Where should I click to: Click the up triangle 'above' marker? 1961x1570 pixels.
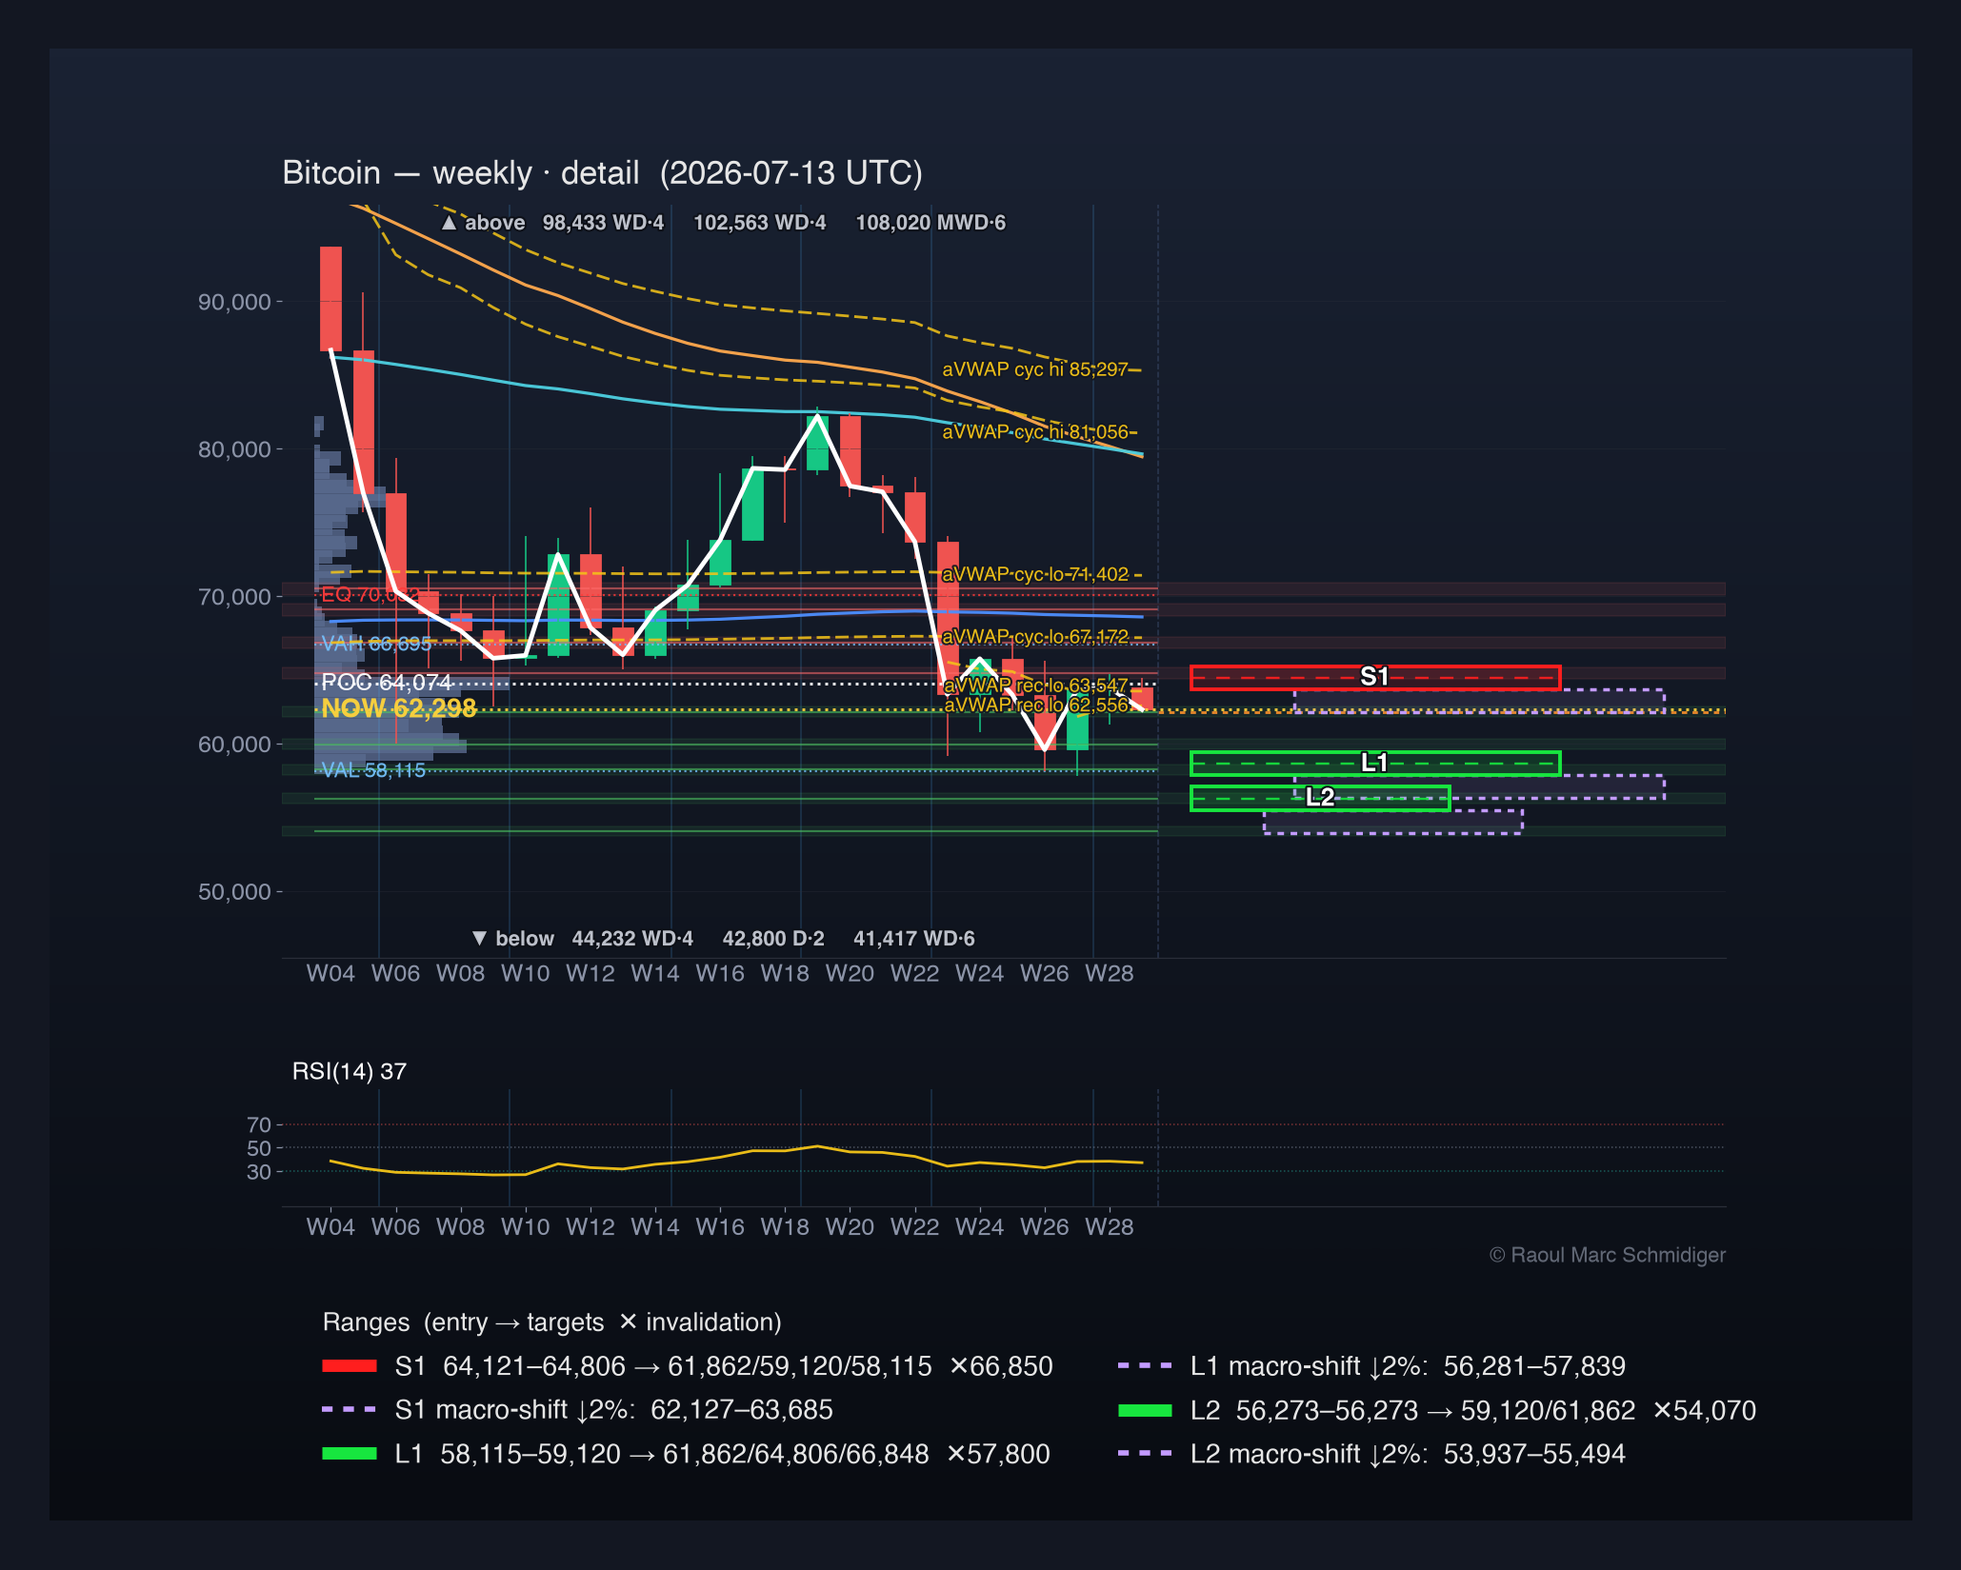pyautogui.click(x=449, y=223)
